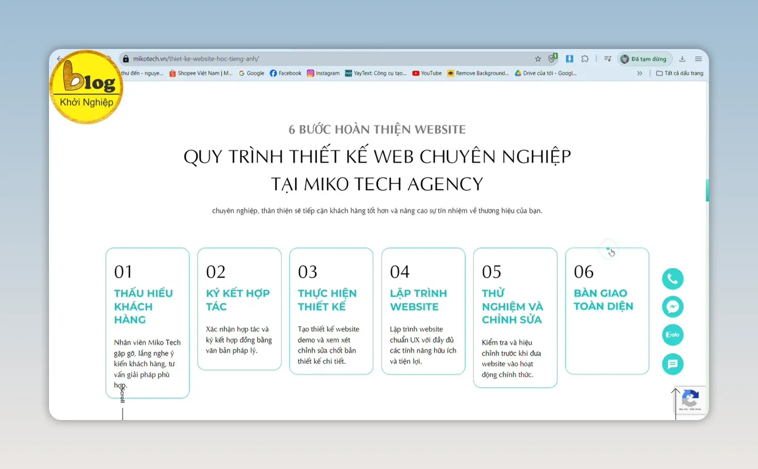Bookmark this page with the star icon

pos(538,59)
